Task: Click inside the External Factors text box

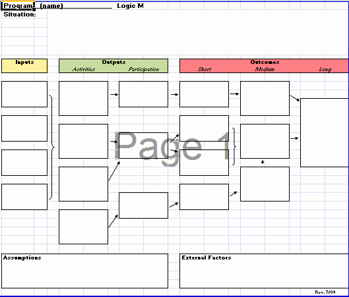Action: [x=264, y=271]
